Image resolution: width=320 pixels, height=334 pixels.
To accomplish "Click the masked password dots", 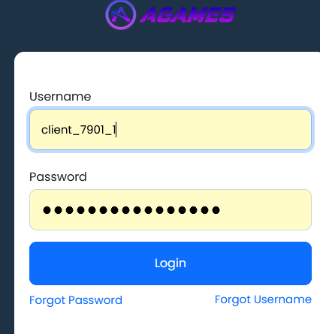I will pyautogui.click(x=131, y=210).
